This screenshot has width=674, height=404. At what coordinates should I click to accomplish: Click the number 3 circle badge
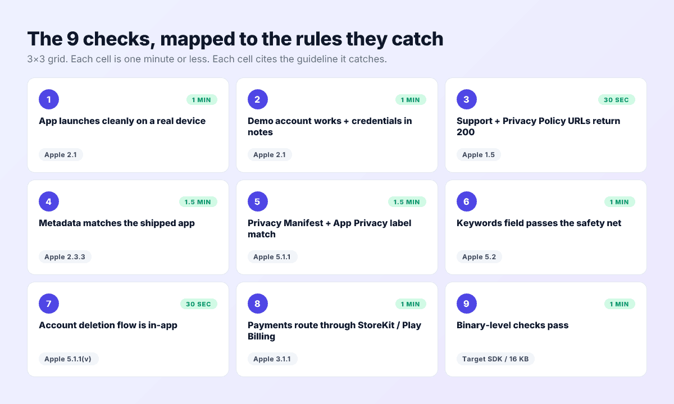[467, 99]
